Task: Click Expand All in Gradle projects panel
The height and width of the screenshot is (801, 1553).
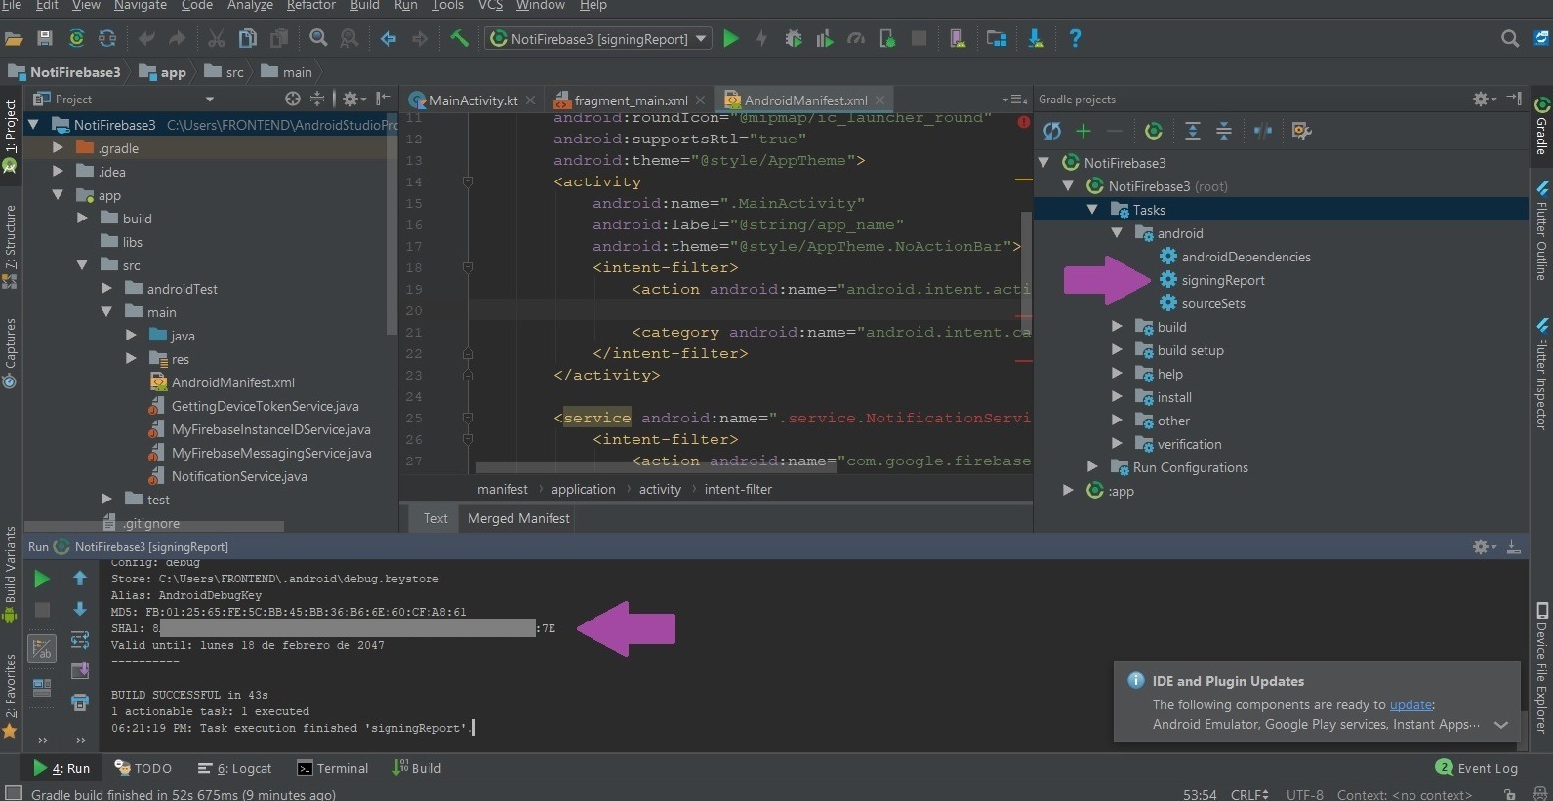Action: [1193, 131]
